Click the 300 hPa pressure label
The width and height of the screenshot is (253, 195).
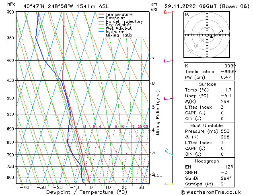point(11,12)
